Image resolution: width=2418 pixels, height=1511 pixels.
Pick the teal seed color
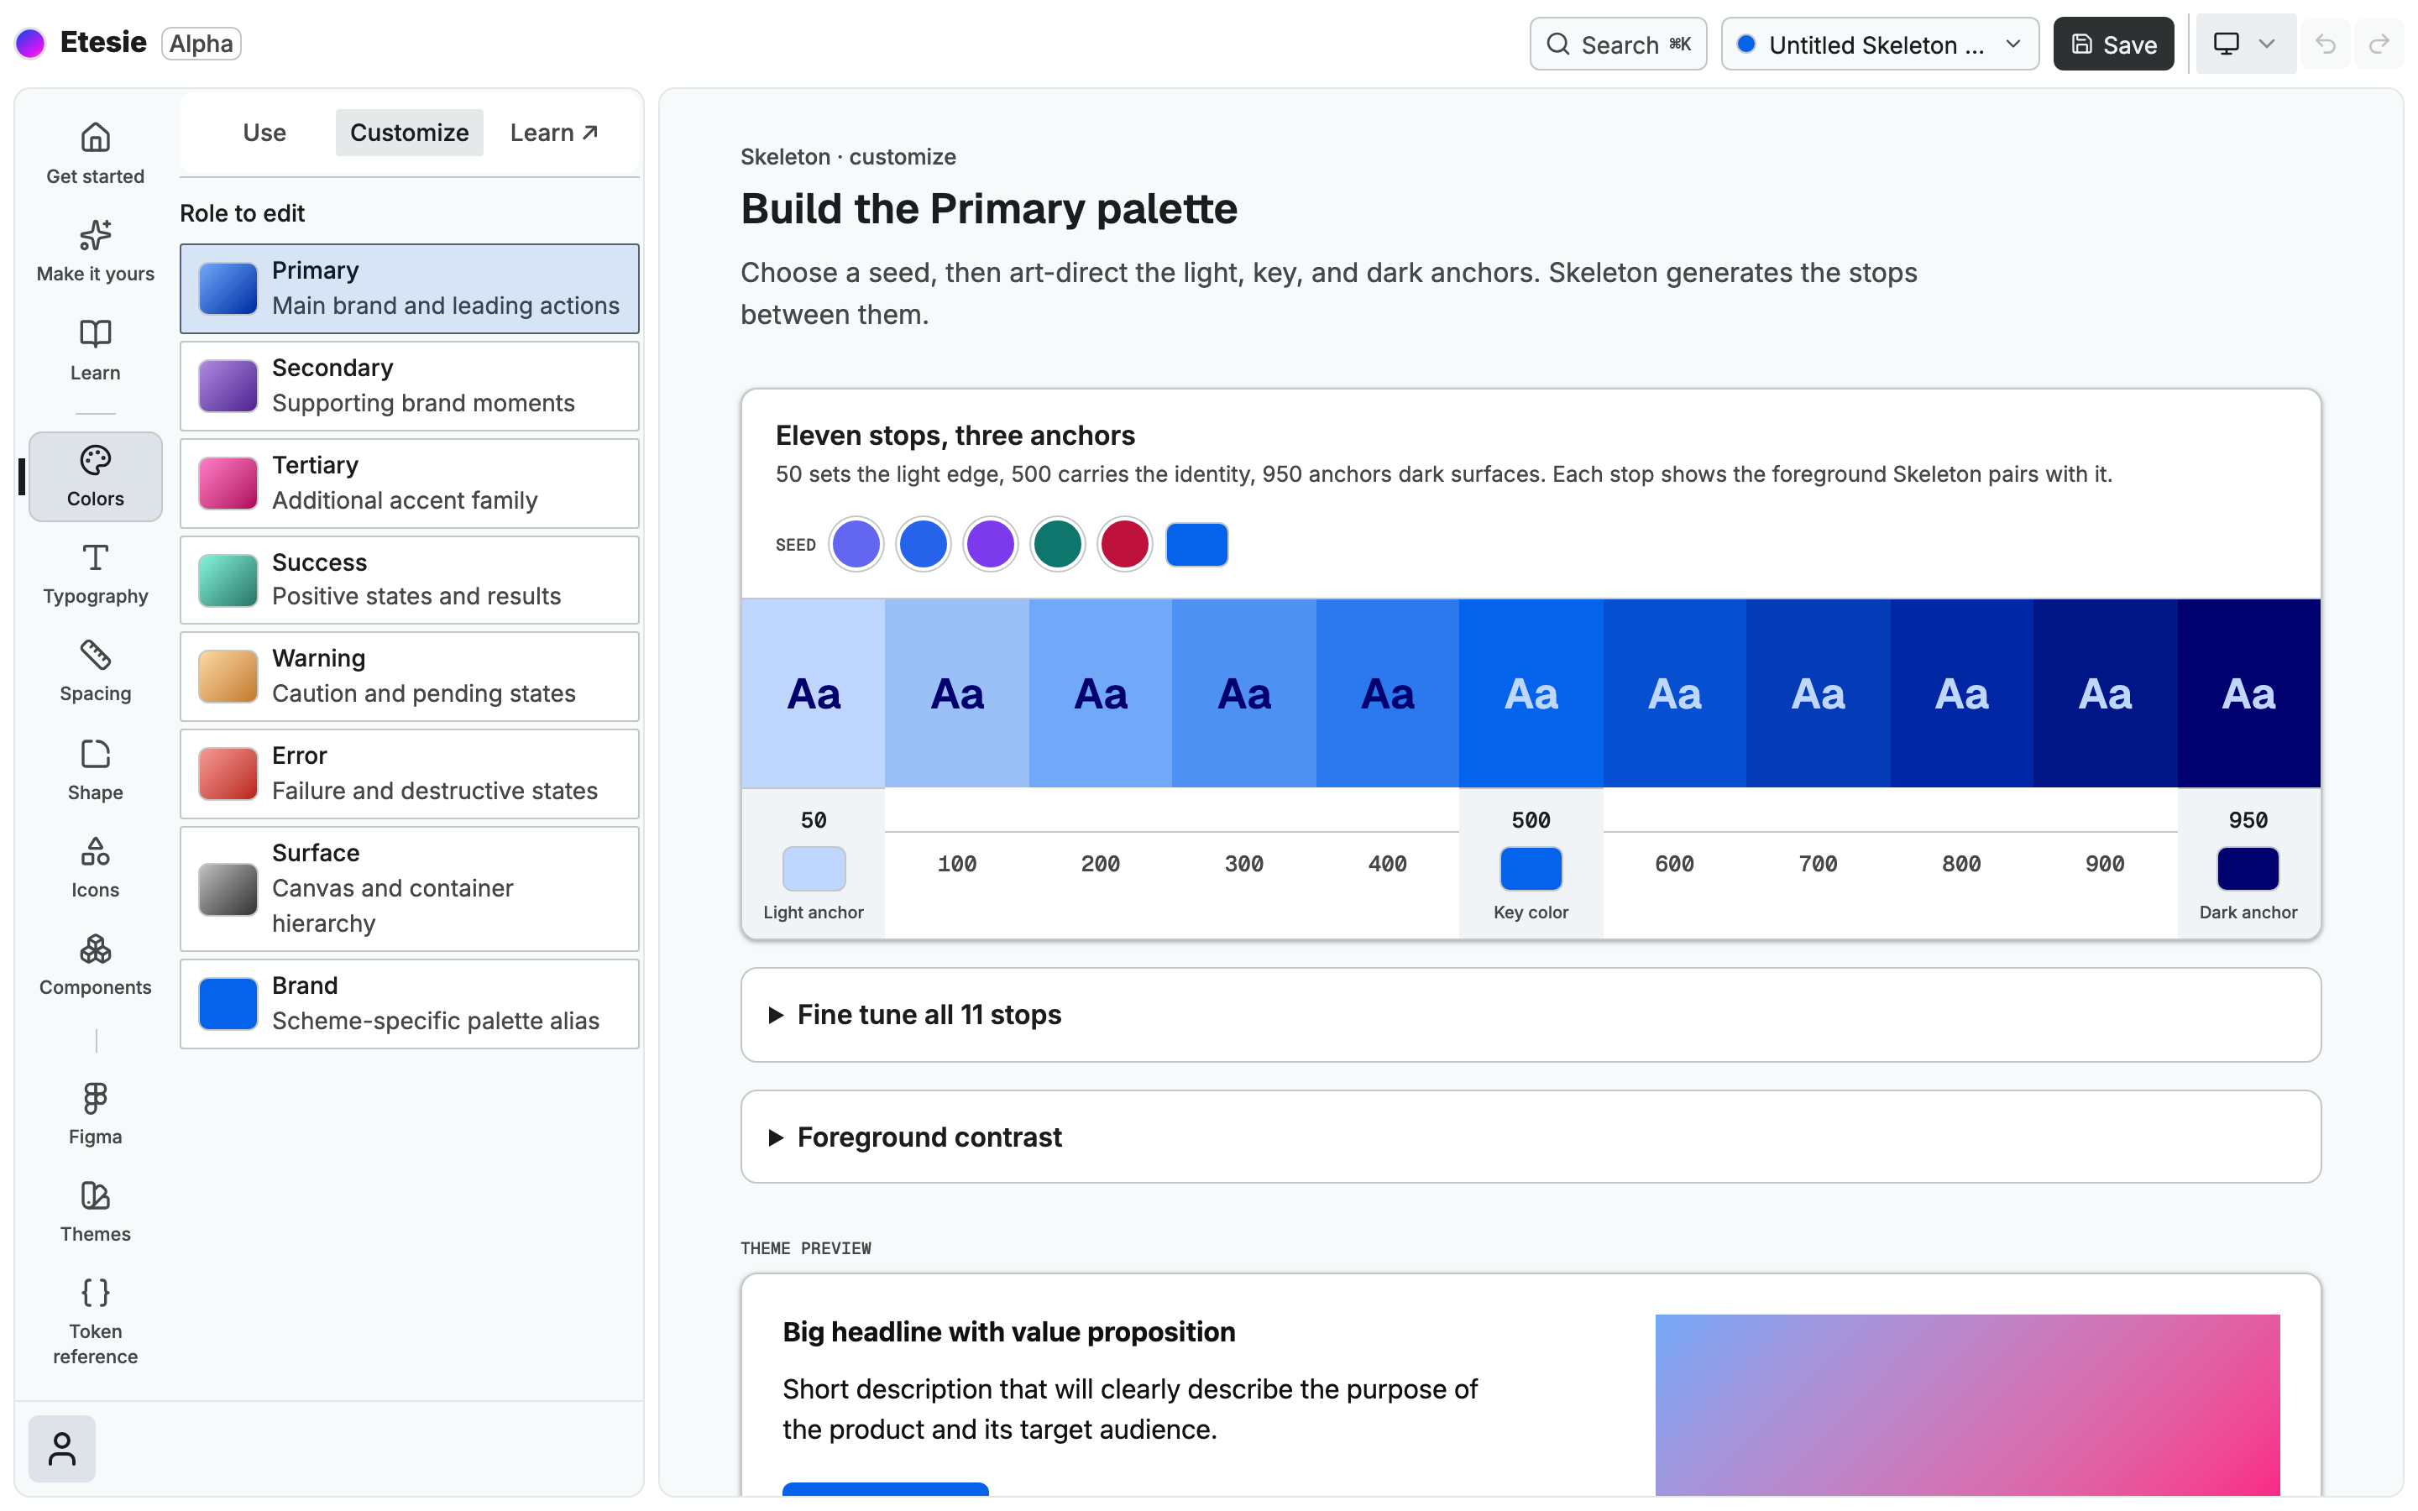pos(1057,545)
